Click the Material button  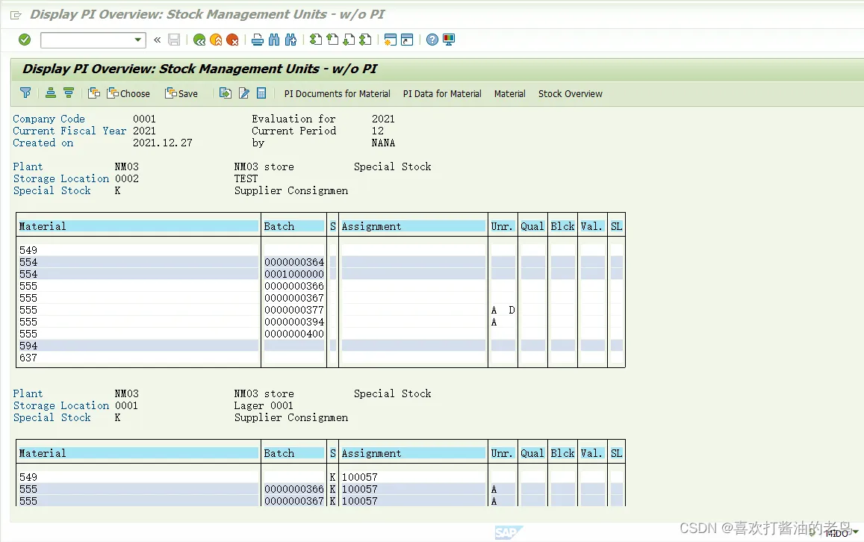pos(510,93)
